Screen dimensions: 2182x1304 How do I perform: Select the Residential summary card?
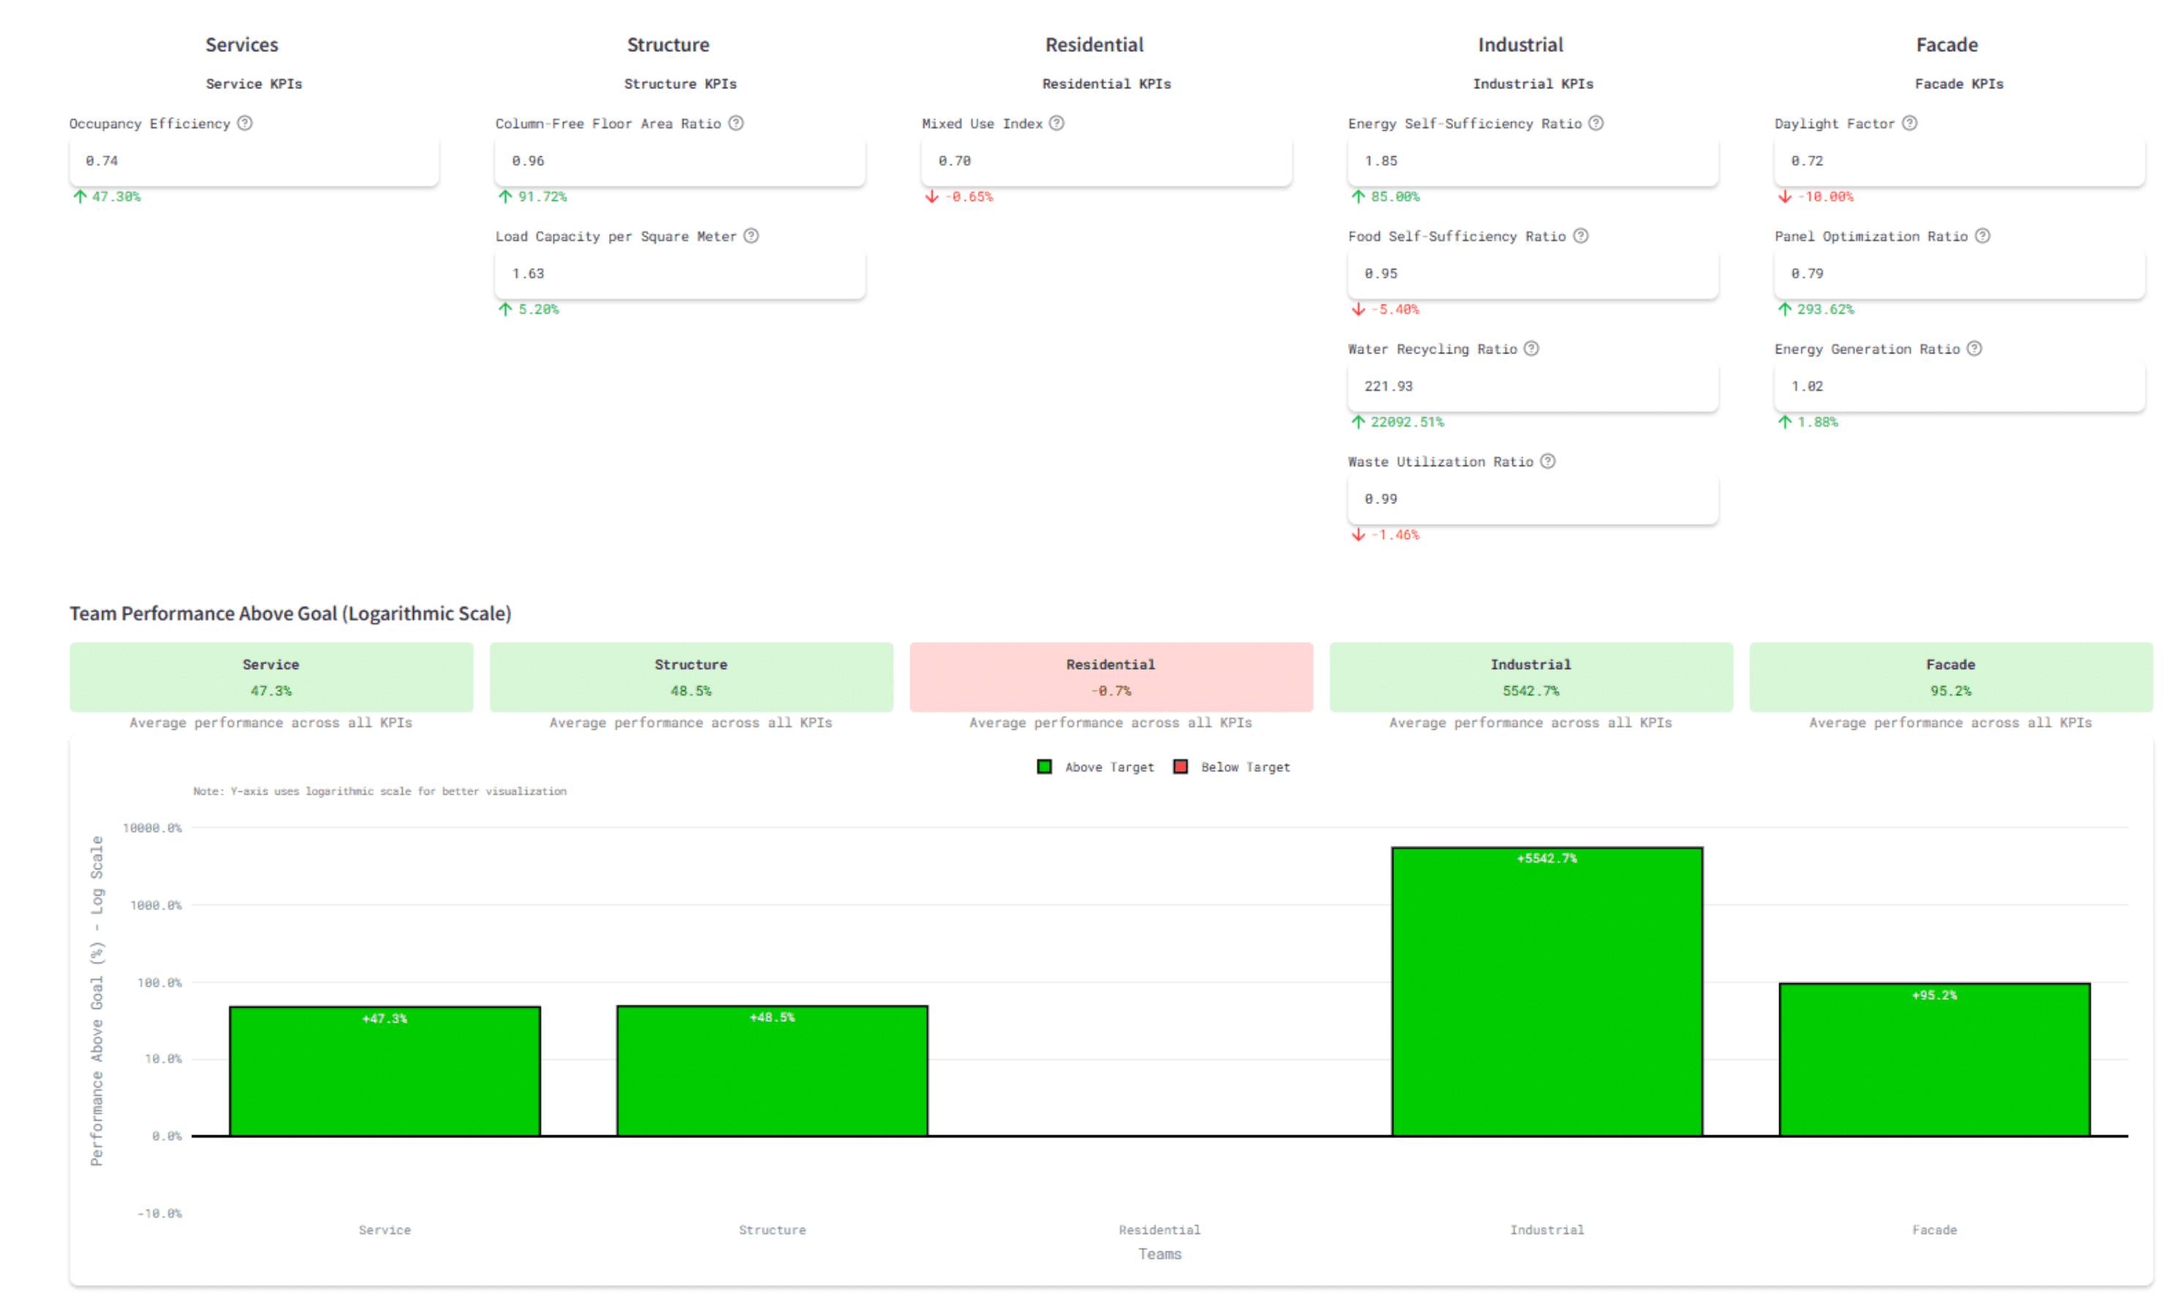click(x=1110, y=676)
